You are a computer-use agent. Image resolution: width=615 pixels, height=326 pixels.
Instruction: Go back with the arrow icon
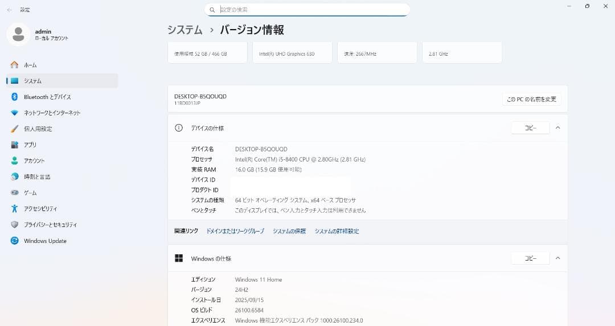coord(10,10)
